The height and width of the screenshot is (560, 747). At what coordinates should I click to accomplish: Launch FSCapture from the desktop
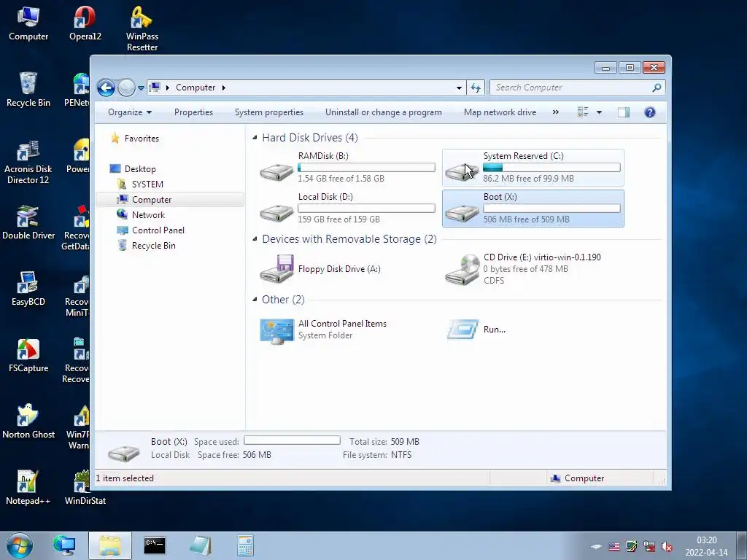pyautogui.click(x=28, y=355)
